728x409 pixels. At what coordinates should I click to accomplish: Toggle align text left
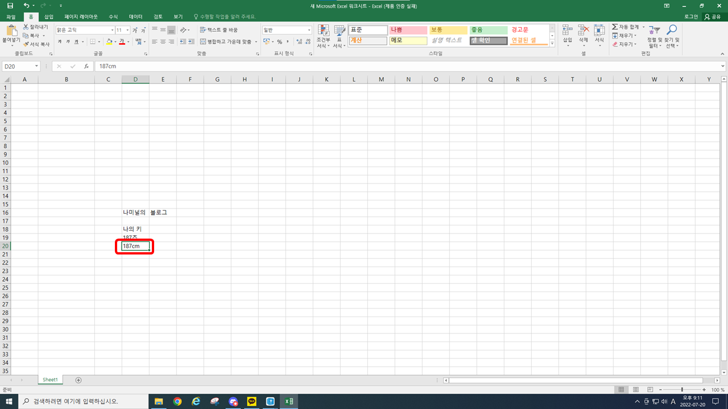154,41
